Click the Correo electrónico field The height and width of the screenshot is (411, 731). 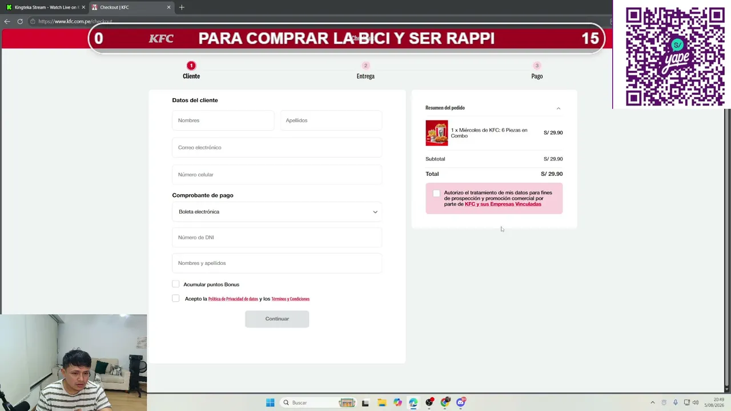tap(277, 147)
